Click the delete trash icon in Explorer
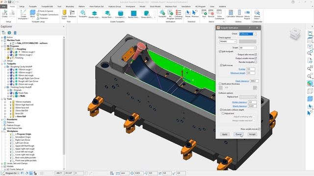Screen dimensions: 314x176 (x=15, y=33)
